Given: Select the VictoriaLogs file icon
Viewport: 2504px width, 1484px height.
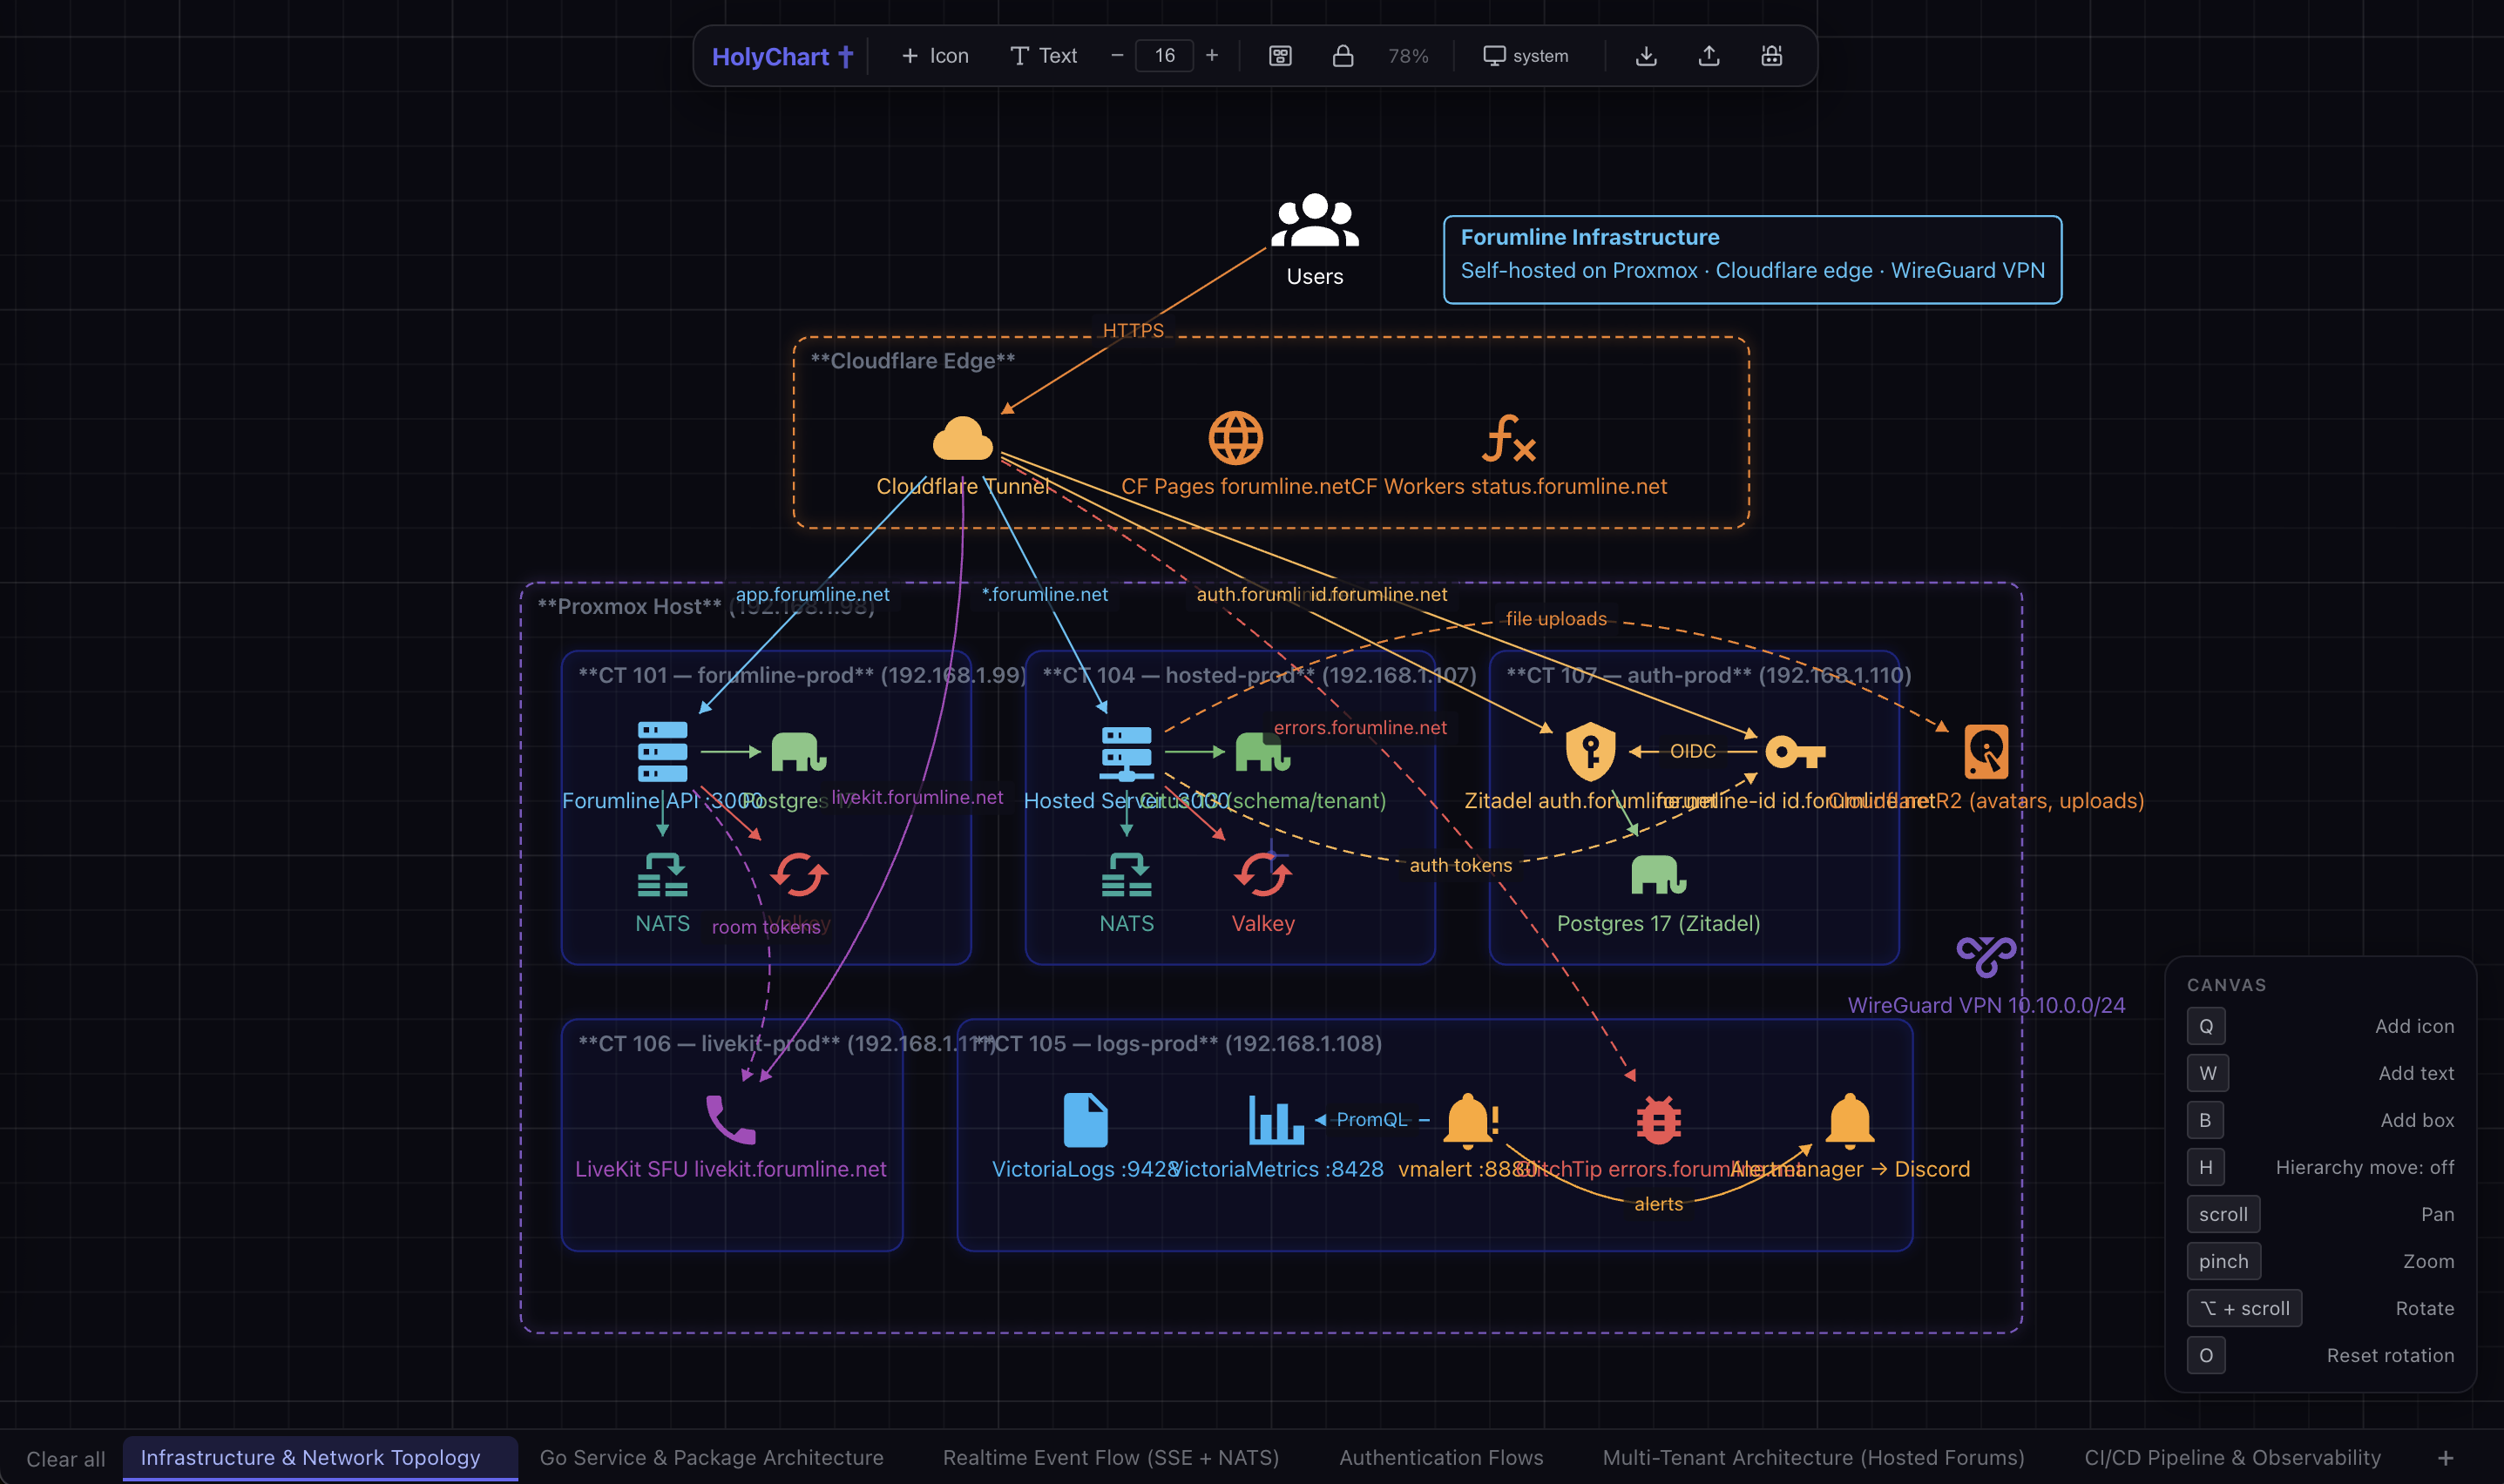Looking at the screenshot, I should tap(1086, 1120).
